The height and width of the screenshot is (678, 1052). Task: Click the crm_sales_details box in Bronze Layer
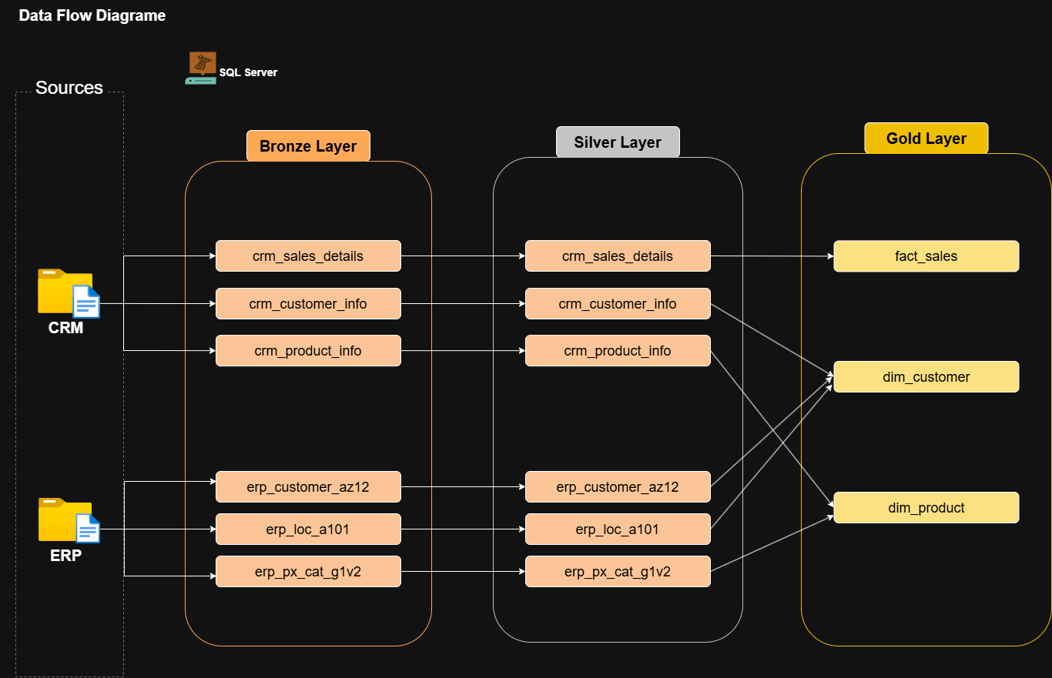coord(307,256)
